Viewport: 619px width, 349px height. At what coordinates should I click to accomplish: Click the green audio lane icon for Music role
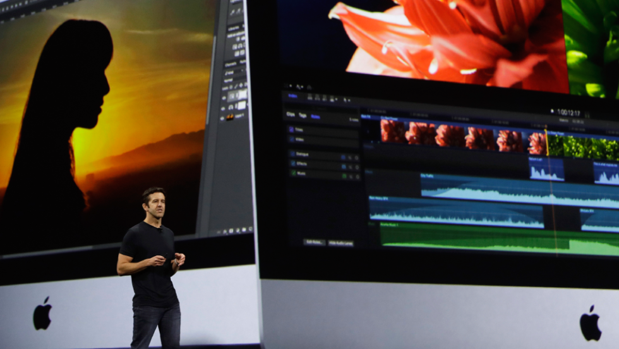click(344, 176)
